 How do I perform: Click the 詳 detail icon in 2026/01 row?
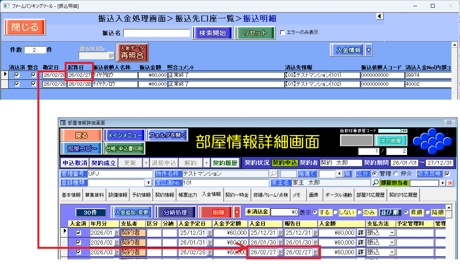pos(361,232)
